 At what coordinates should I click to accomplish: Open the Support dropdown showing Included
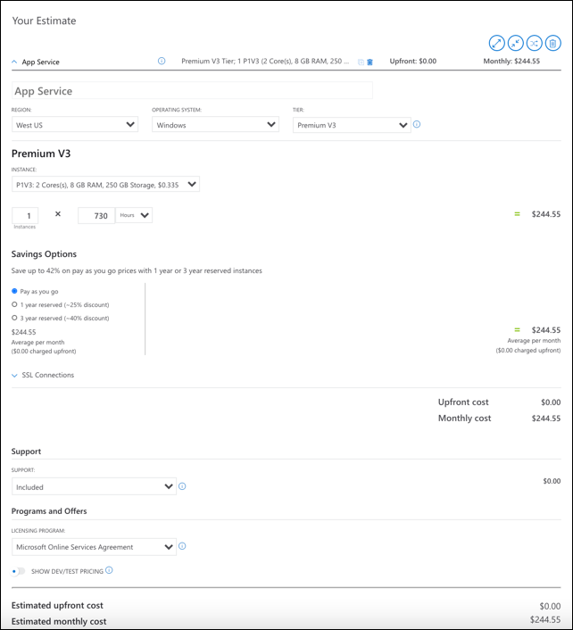tap(94, 486)
